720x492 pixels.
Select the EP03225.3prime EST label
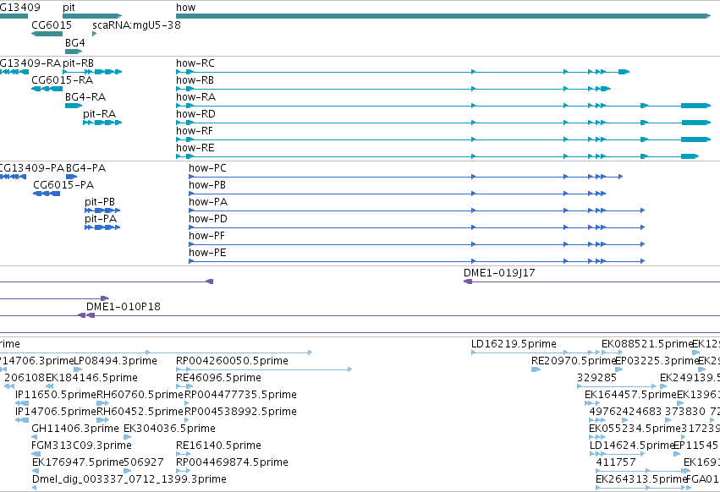(x=657, y=361)
